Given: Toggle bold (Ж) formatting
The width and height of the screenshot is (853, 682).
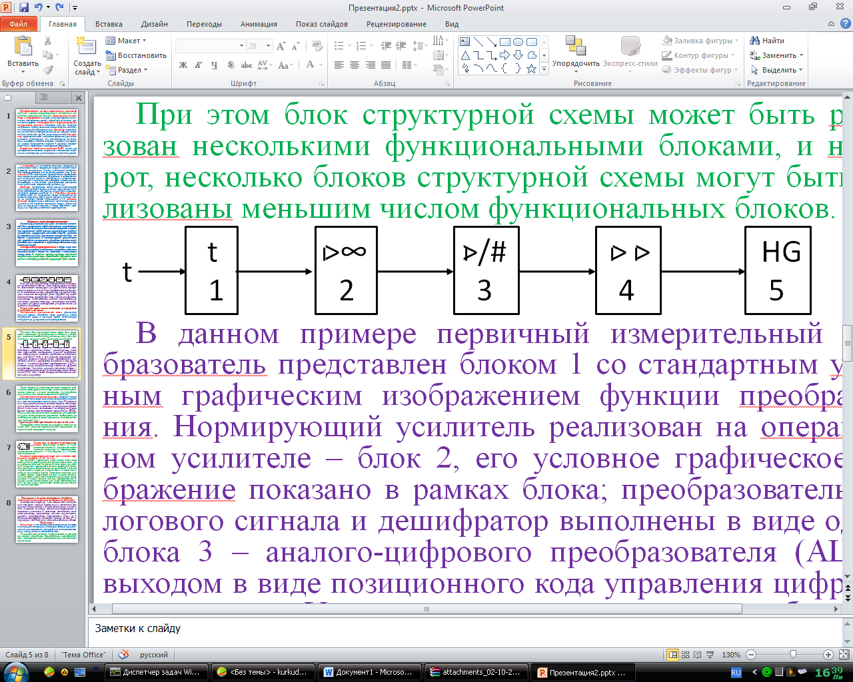Looking at the screenshot, I should coord(183,65).
